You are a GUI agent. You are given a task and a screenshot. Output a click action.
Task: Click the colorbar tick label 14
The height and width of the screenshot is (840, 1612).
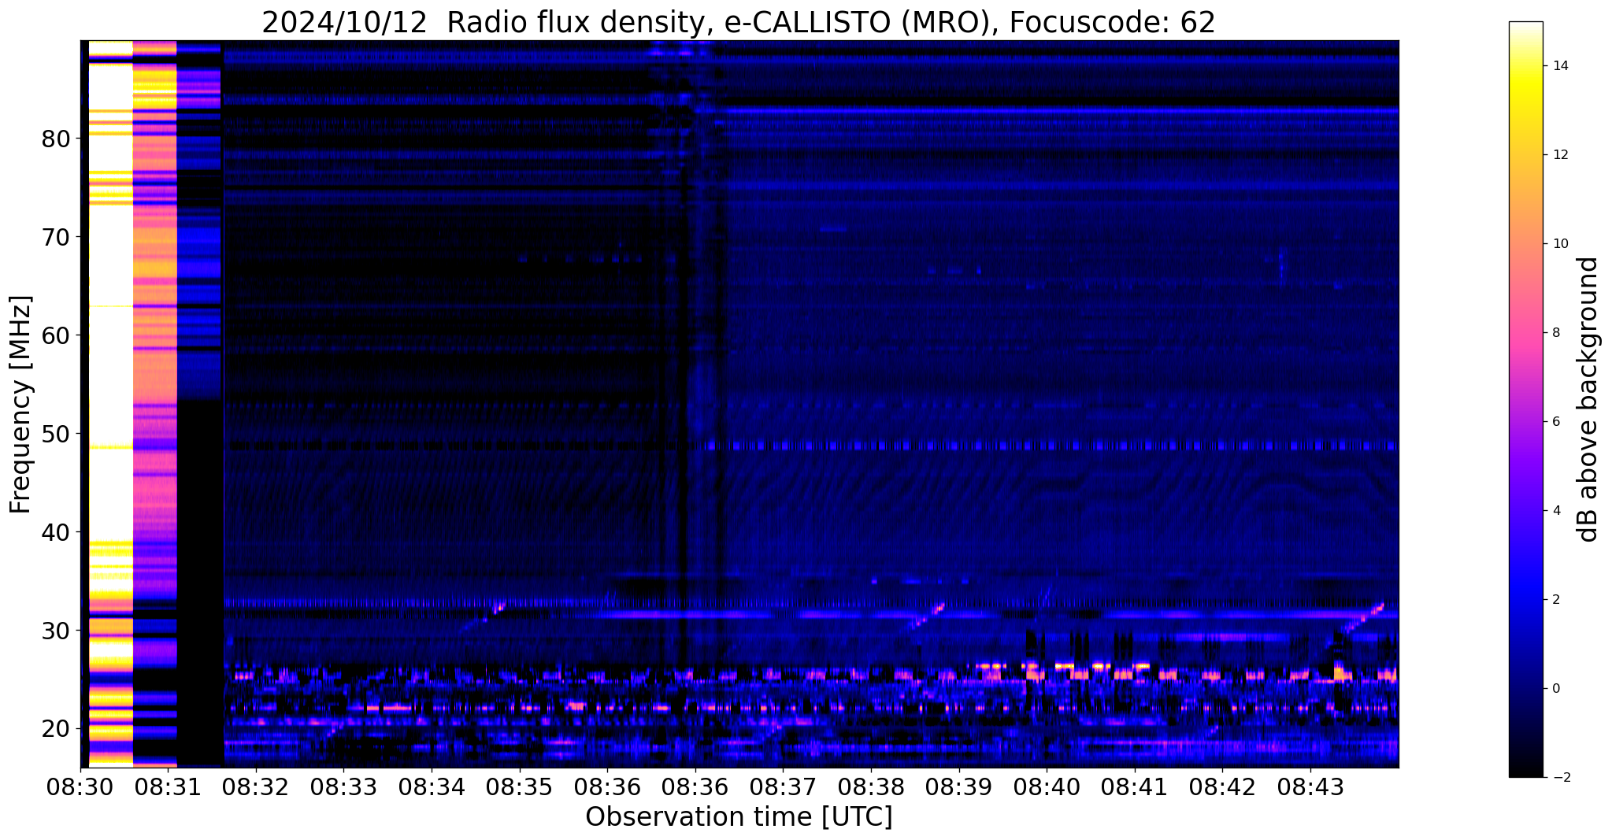(1560, 66)
